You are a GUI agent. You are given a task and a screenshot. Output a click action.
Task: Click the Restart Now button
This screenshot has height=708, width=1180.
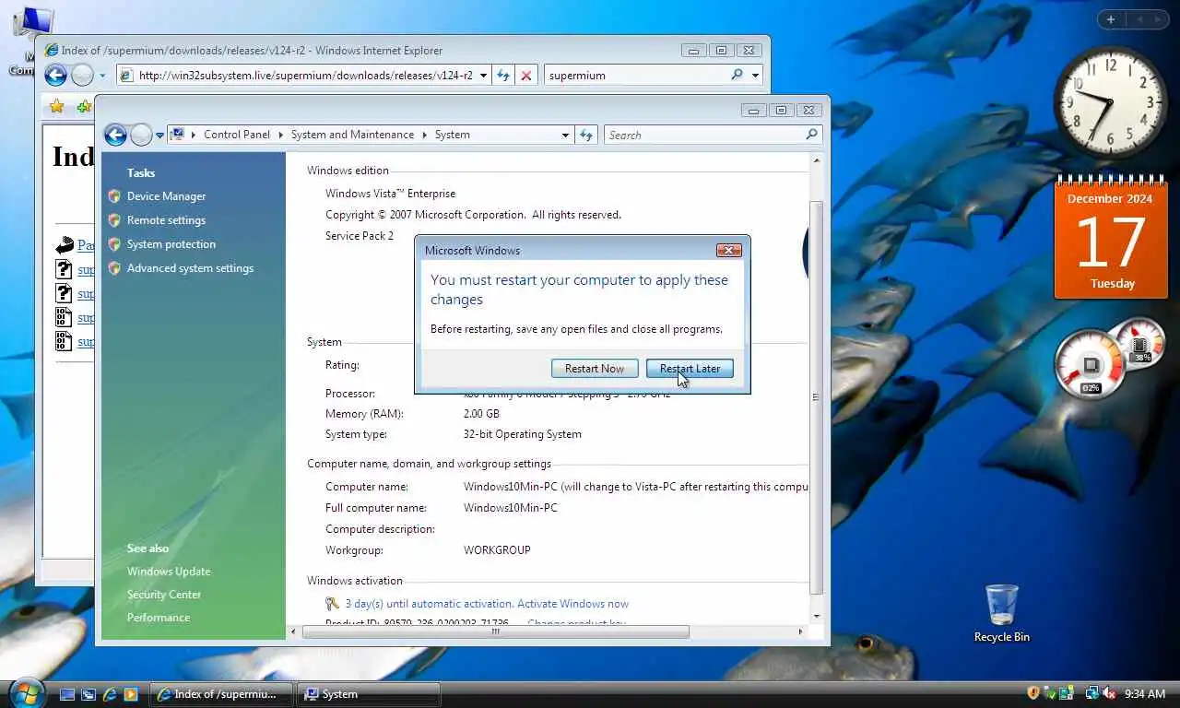point(595,368)
